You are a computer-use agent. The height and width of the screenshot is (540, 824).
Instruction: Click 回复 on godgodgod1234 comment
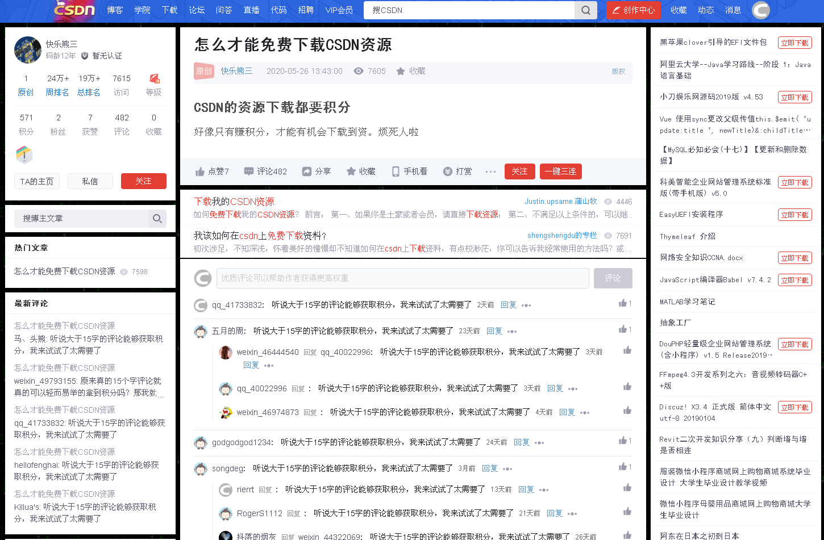[522, 442]
